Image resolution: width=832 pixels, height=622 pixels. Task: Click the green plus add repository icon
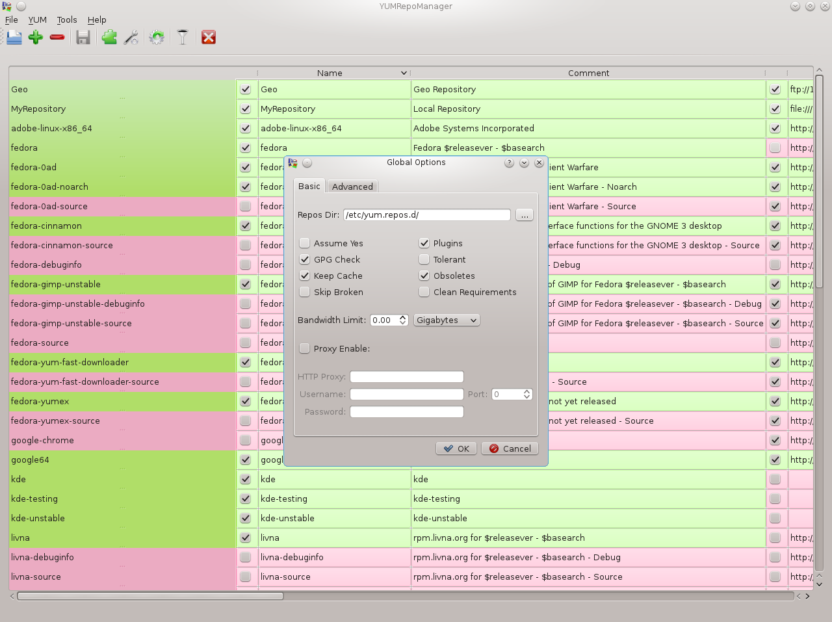(36, 37)
